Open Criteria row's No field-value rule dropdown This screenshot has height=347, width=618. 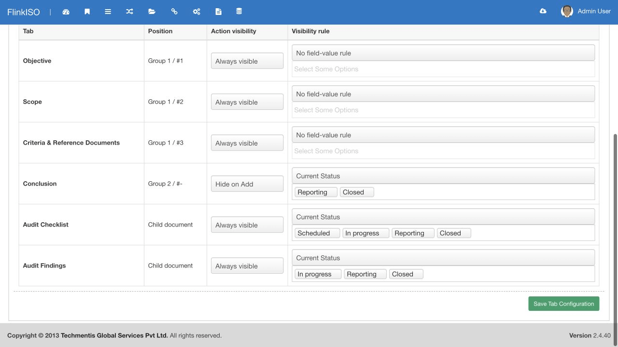[x=443, y=135]
